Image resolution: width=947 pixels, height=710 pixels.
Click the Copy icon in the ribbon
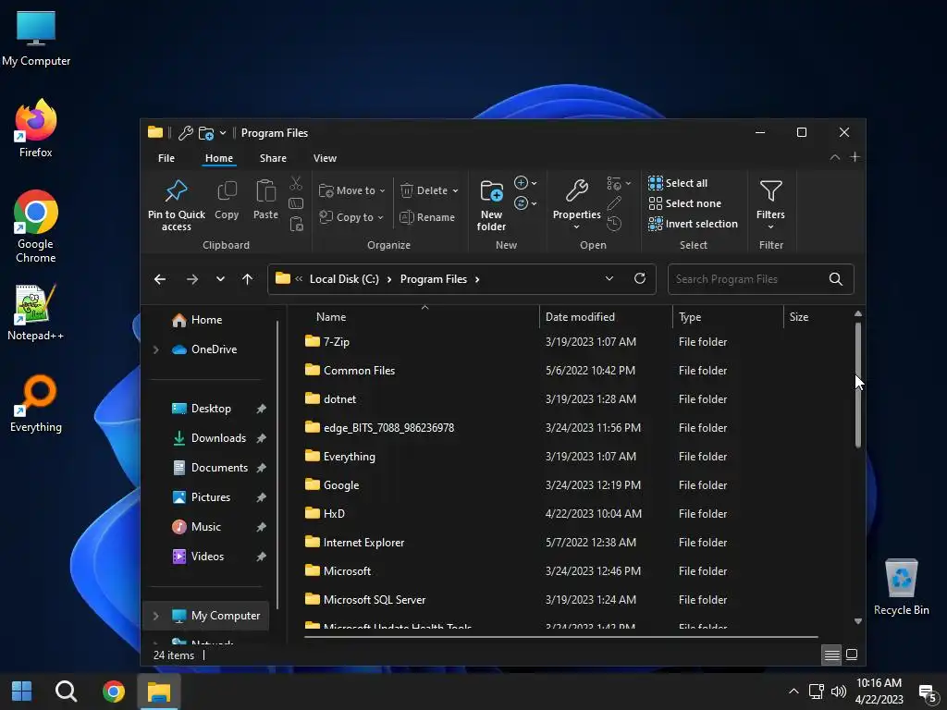point(227,191)
